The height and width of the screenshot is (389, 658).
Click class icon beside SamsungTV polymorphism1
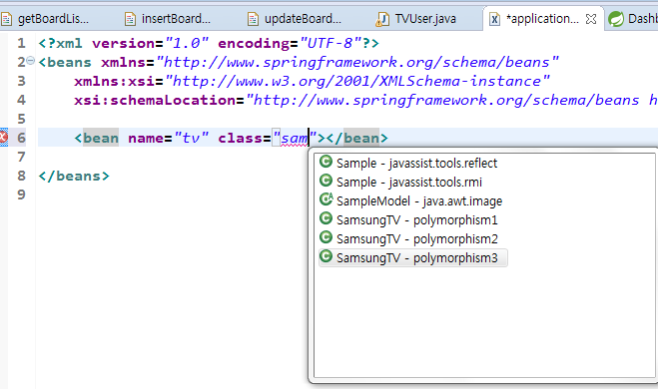pyautogui.click(x=327, y=218)
